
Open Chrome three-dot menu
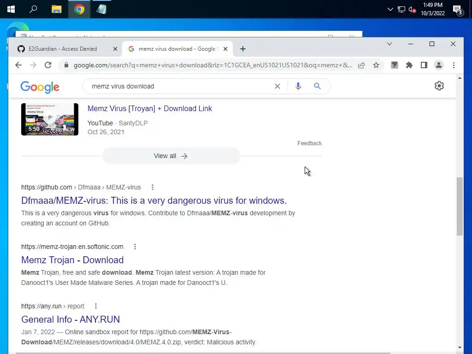(454, 65)
